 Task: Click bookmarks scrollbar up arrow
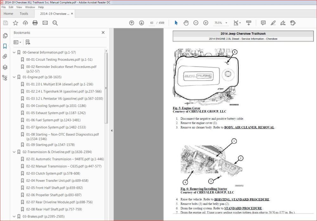(106, 51)
